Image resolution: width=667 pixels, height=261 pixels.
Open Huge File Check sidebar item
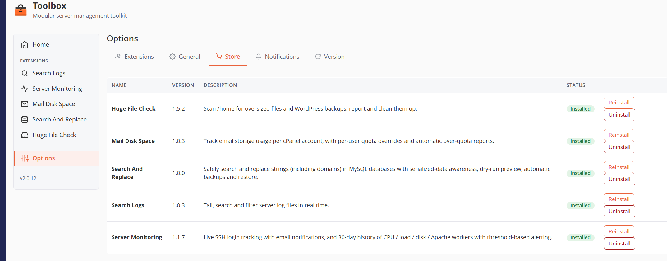point(56,135)
